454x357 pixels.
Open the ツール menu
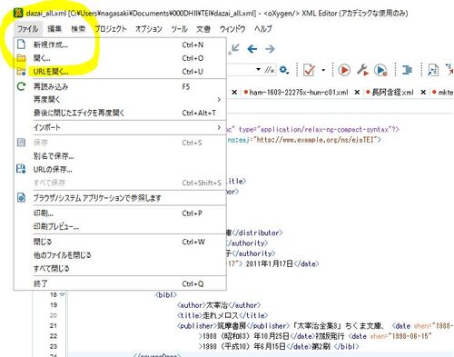coord(180,29)
